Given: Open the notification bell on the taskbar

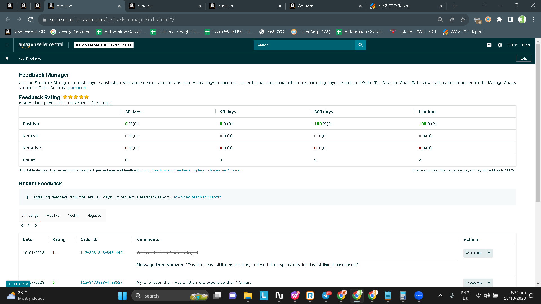Looking at the screenshot, I should pyautogui.click(x=531, y=296).
